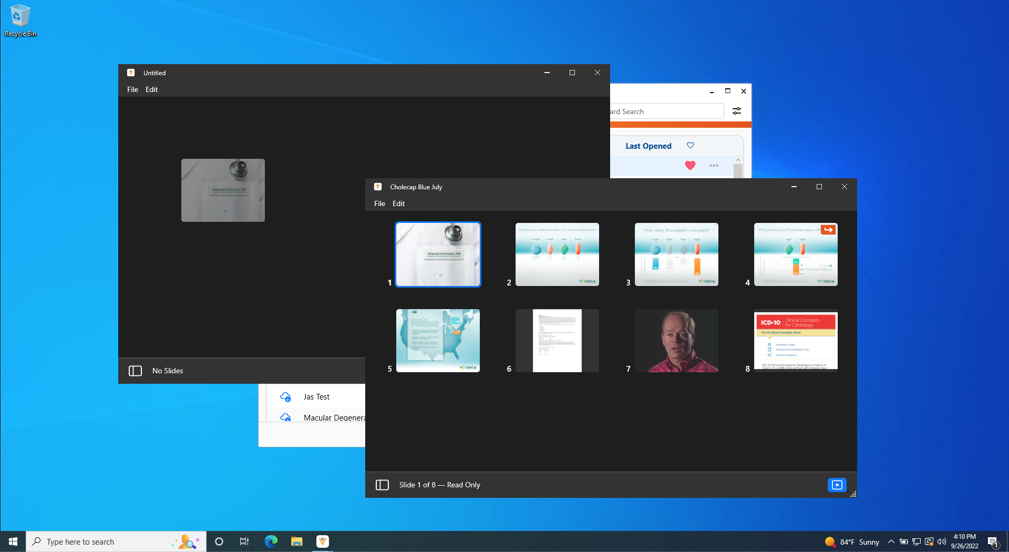Toggle the sidebar panel in Untitled window
1009x552 pixels.
pos(135,371)
